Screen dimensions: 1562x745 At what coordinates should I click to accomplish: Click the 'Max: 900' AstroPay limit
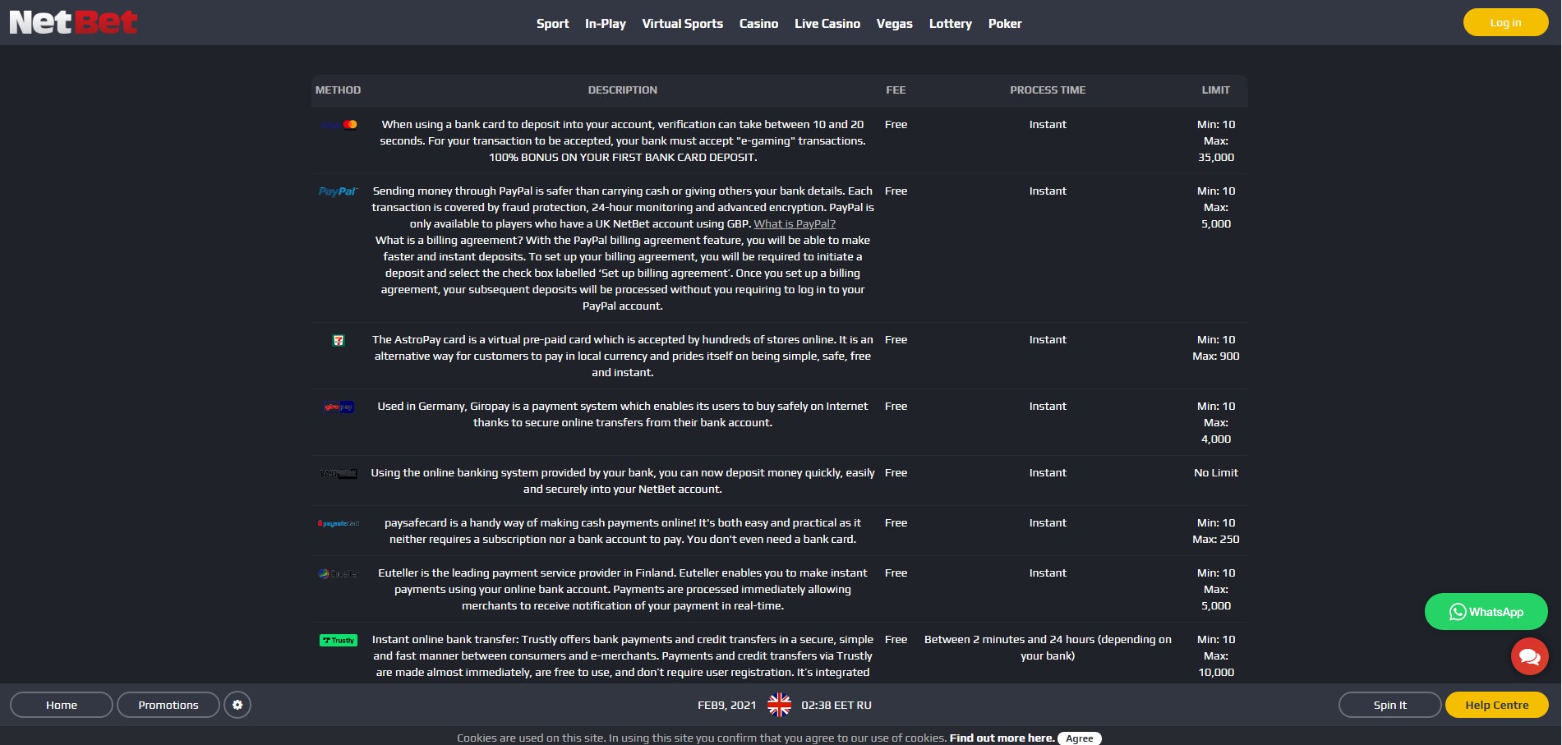tap(1216, 356)
